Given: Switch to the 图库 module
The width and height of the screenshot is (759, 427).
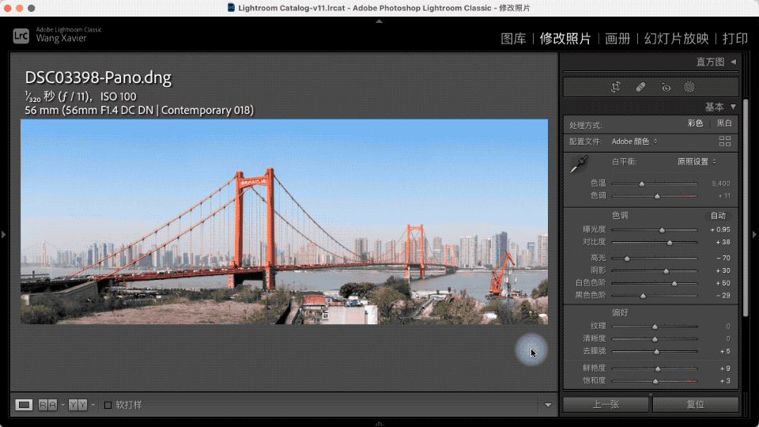Looking at the screenshot, I should click(x=513, y=39).
